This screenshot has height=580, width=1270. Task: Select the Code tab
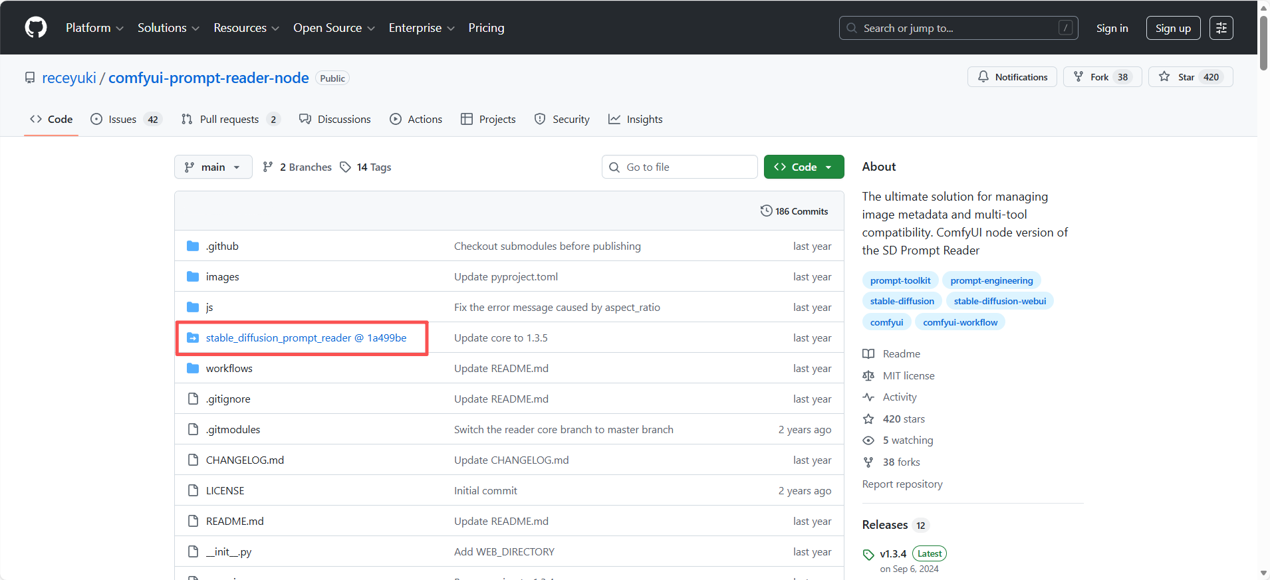click(x=51, y=119)
